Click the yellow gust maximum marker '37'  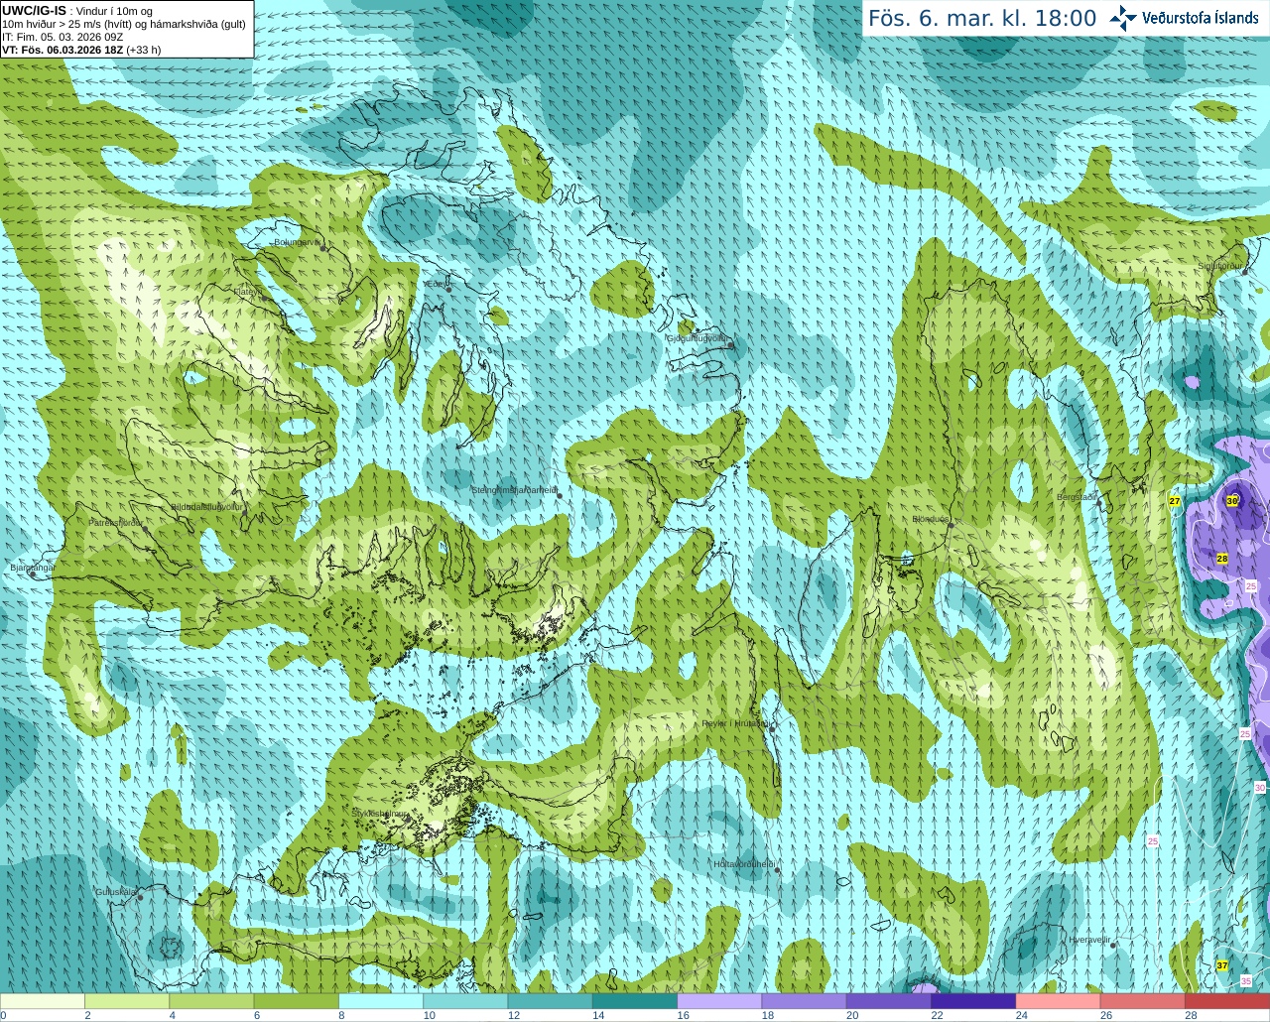click(x=1222, y=965)
